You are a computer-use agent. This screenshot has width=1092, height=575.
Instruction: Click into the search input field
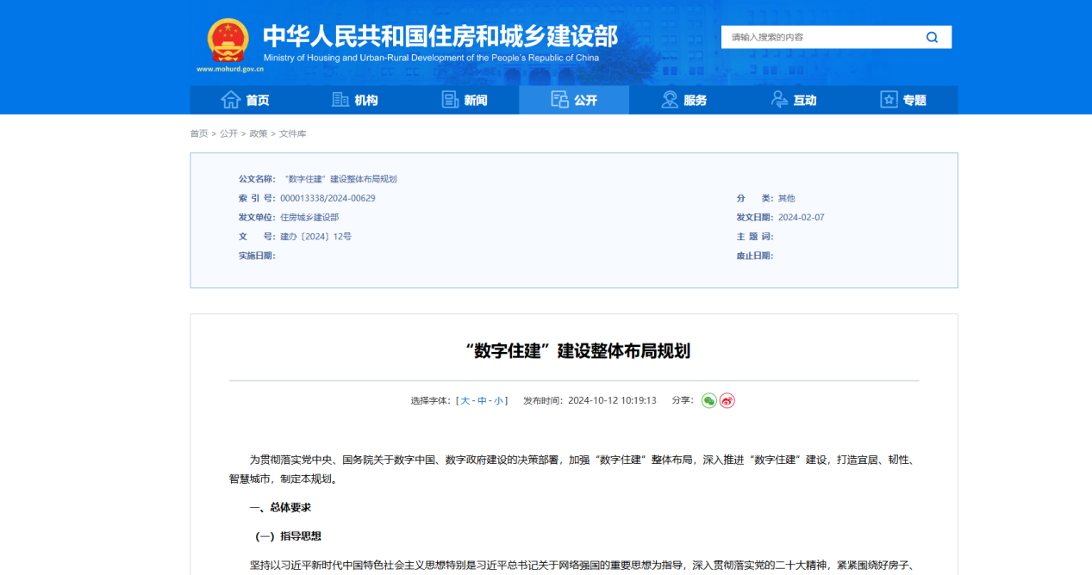point(819,37)
